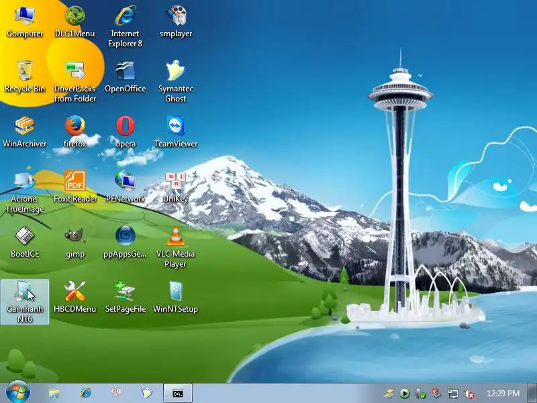Image resolution: width=537 pixels, height=403 pixels.
Task: Click DriverPacks from Folder shortcut
Action: point(75,81)
